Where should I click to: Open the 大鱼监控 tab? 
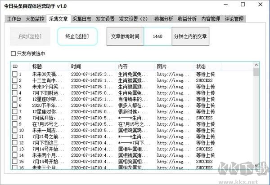click(35, 19)
